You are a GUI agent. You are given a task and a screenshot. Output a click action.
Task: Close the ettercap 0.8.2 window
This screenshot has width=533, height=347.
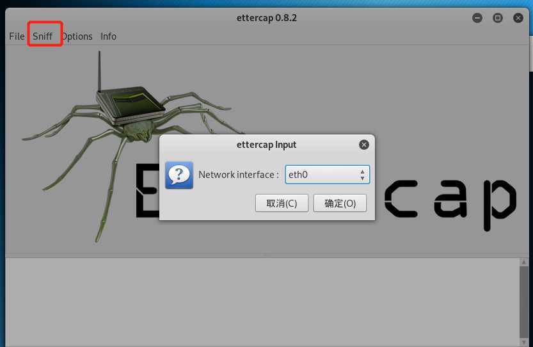click(518, 18)
